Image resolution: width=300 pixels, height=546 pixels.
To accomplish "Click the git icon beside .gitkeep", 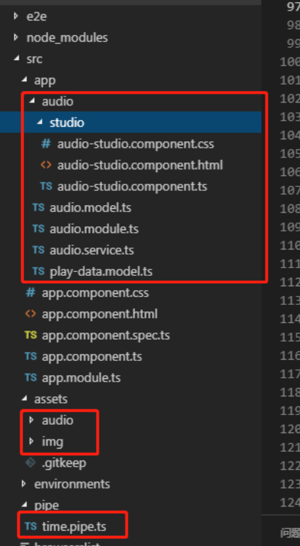I will point(31,463).
